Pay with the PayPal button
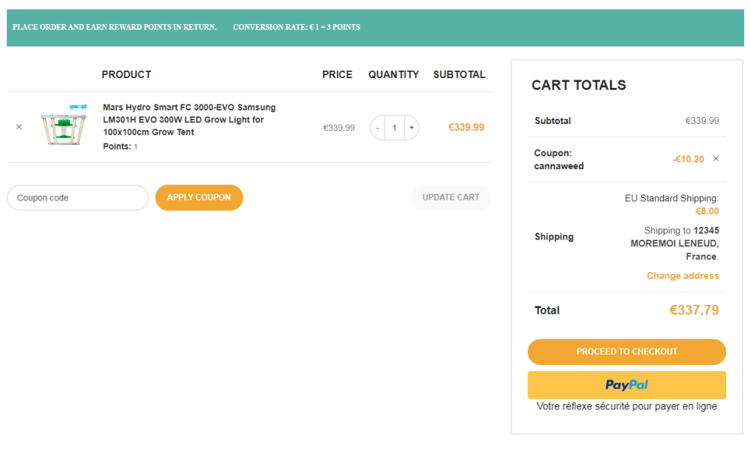This screenshot has width=751, height=453. pos(626,385)
